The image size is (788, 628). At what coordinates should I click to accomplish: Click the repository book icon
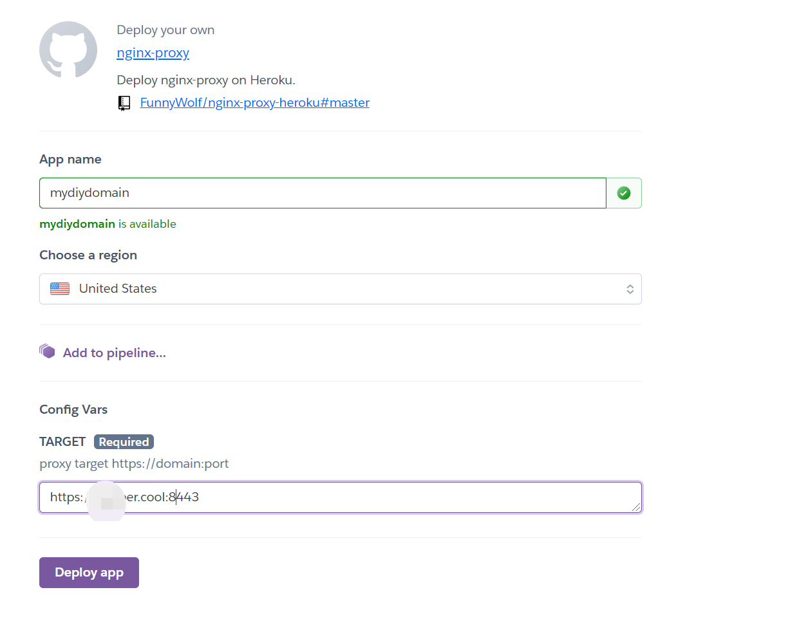point(124,103)
